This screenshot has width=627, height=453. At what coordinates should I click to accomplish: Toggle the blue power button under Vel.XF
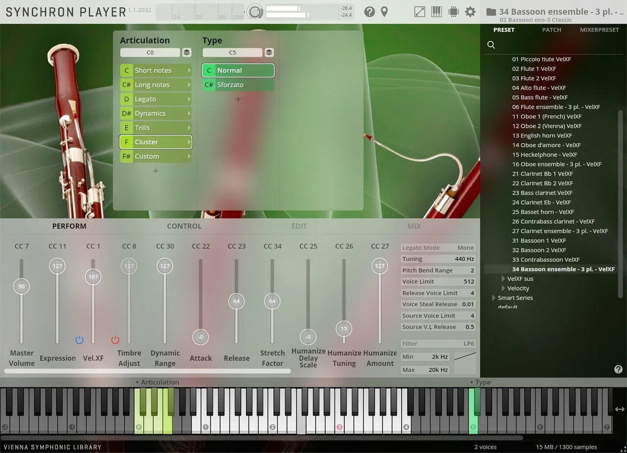79,340
